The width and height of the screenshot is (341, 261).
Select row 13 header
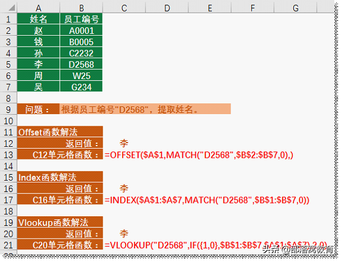click(8, 155)
